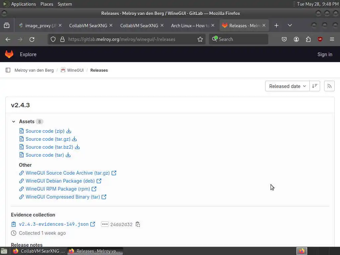The image size is (340, 255).
Task: Collapse the Assets section chevron
Action: [14, 122]
